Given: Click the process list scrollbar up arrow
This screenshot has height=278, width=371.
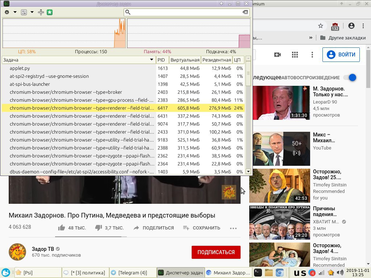Looking at the screenshot, I should 248,58.
